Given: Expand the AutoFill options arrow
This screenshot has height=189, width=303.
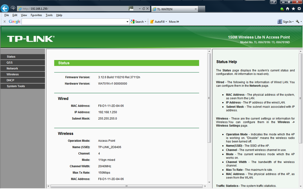Looking at the screenshot, I should 166,22.
